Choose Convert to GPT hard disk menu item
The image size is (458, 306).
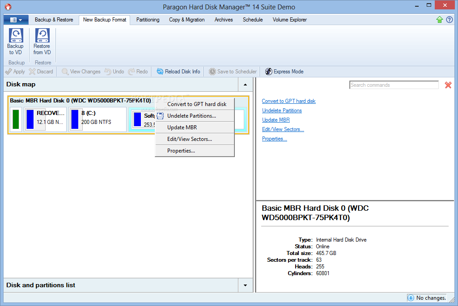click(x=195, y=104)
